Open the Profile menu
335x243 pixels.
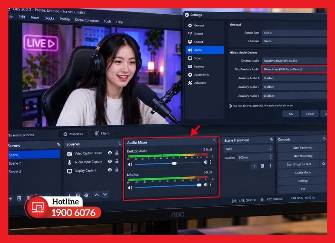[x=64, y=19]
